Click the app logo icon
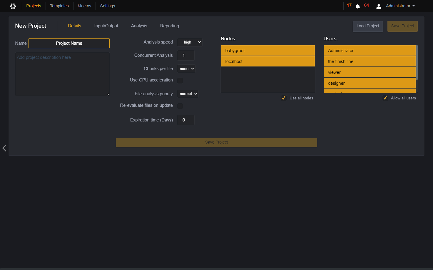 (13, 6)
